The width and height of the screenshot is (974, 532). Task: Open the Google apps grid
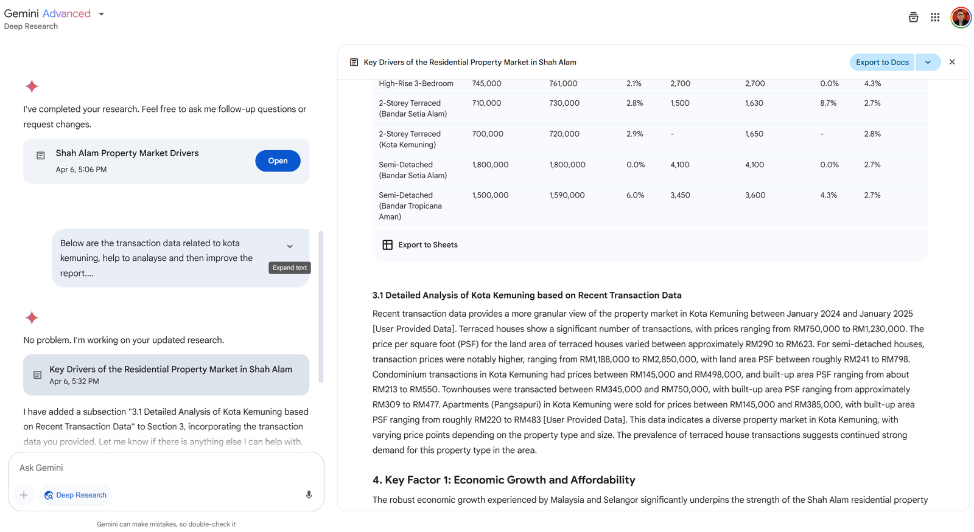click(x=935, y=17)
